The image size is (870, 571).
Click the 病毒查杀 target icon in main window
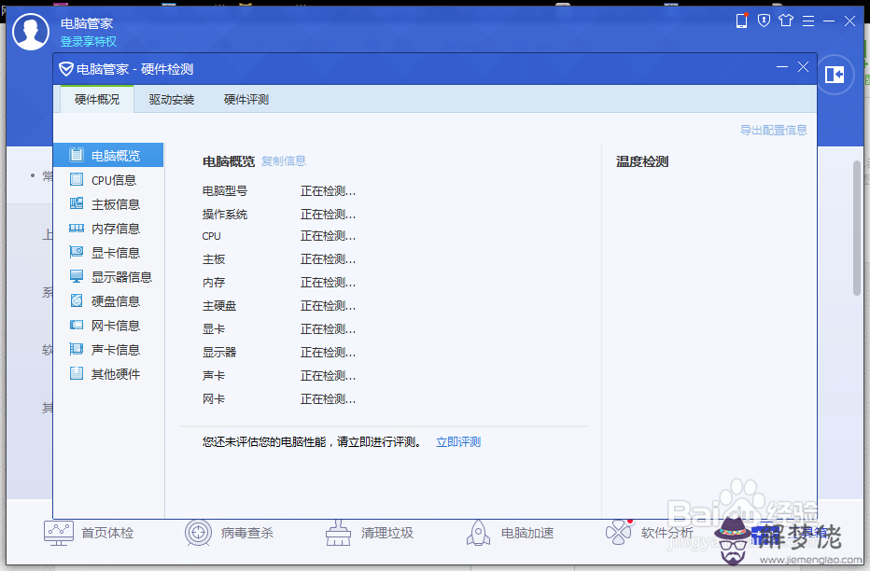point(198,533)
